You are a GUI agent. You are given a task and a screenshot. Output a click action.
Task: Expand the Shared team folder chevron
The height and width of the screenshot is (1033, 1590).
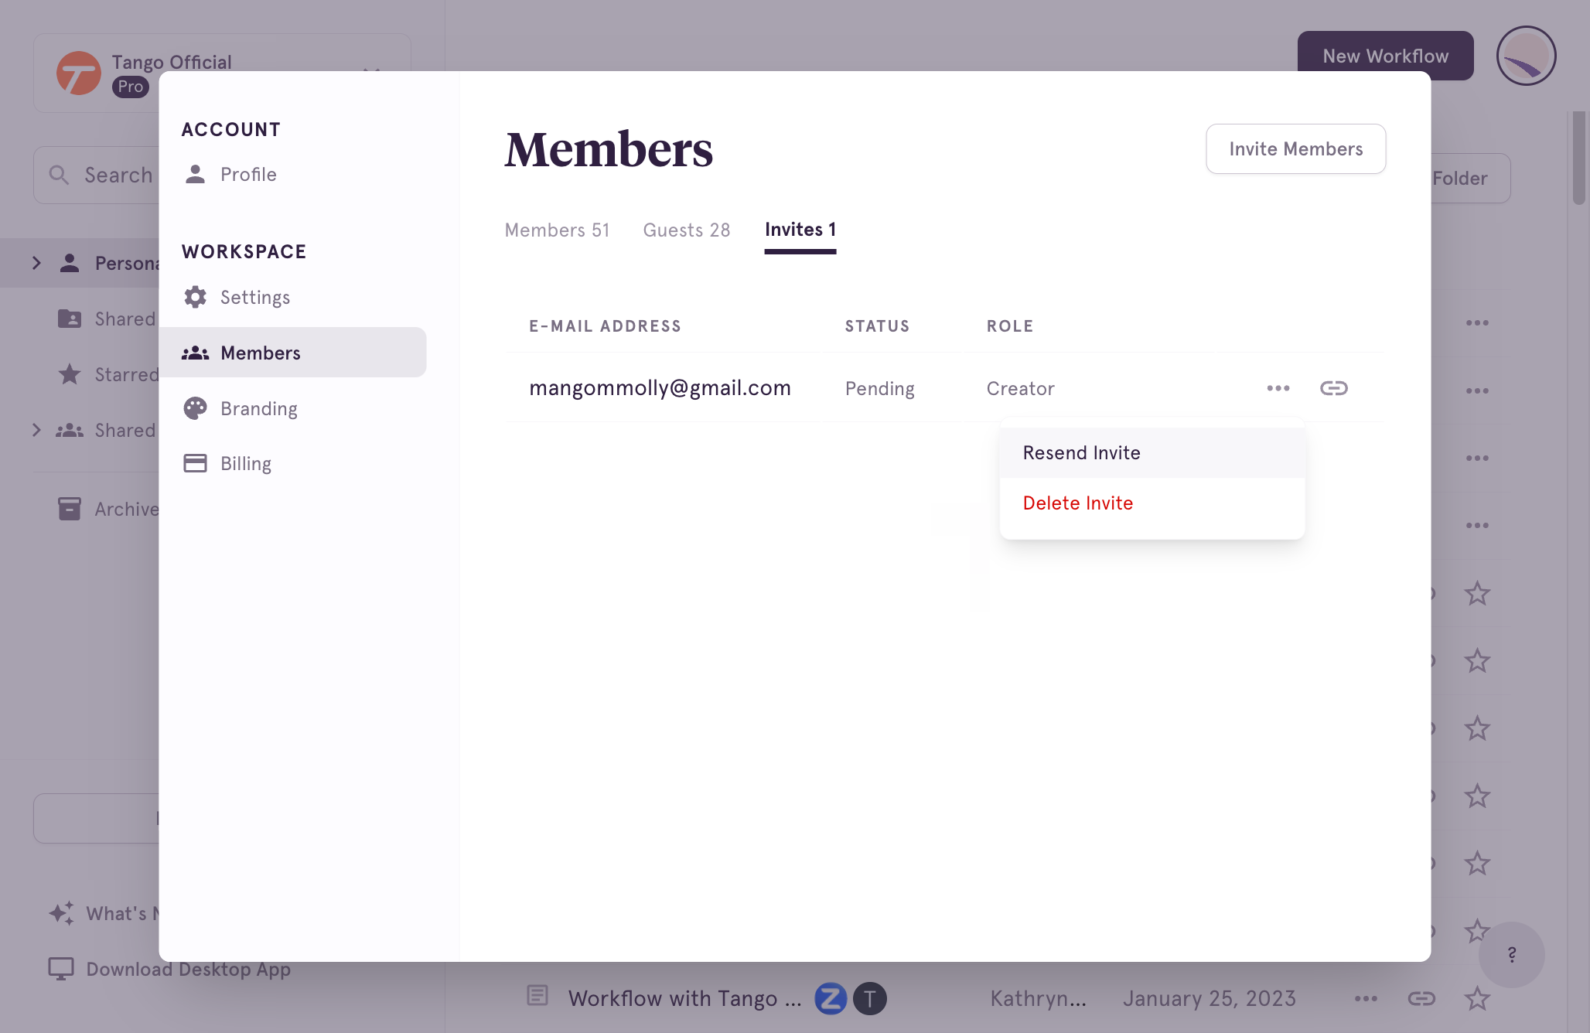pos(36,430)
